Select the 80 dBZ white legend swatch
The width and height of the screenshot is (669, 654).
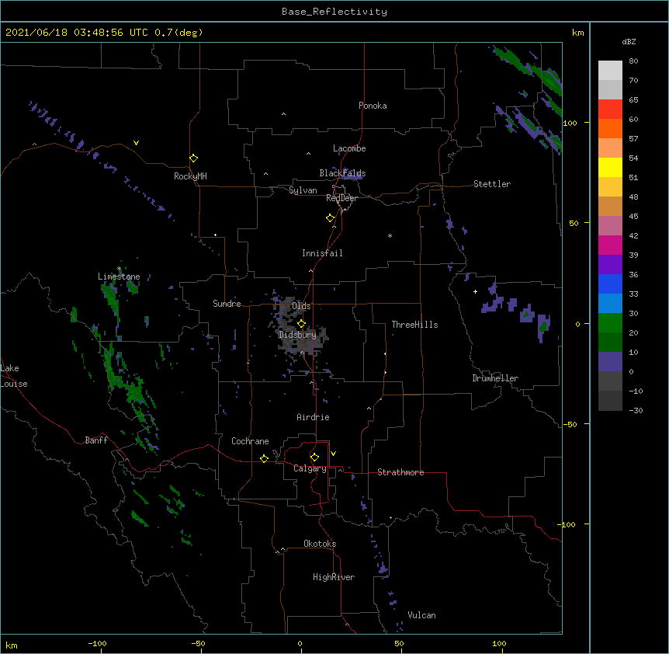[x=610, y=70]
